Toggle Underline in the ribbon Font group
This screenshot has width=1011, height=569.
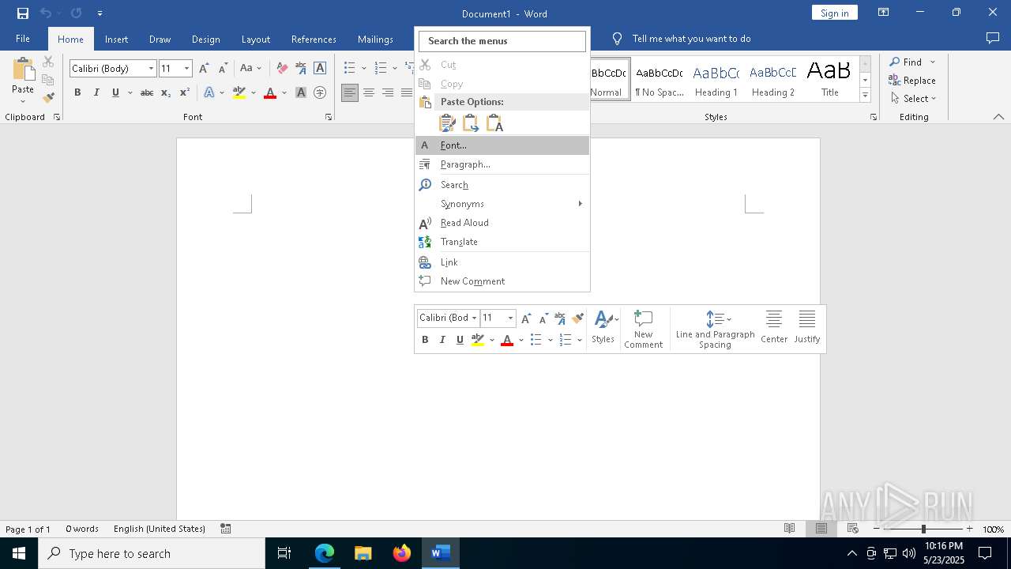(x=115, y=92)
